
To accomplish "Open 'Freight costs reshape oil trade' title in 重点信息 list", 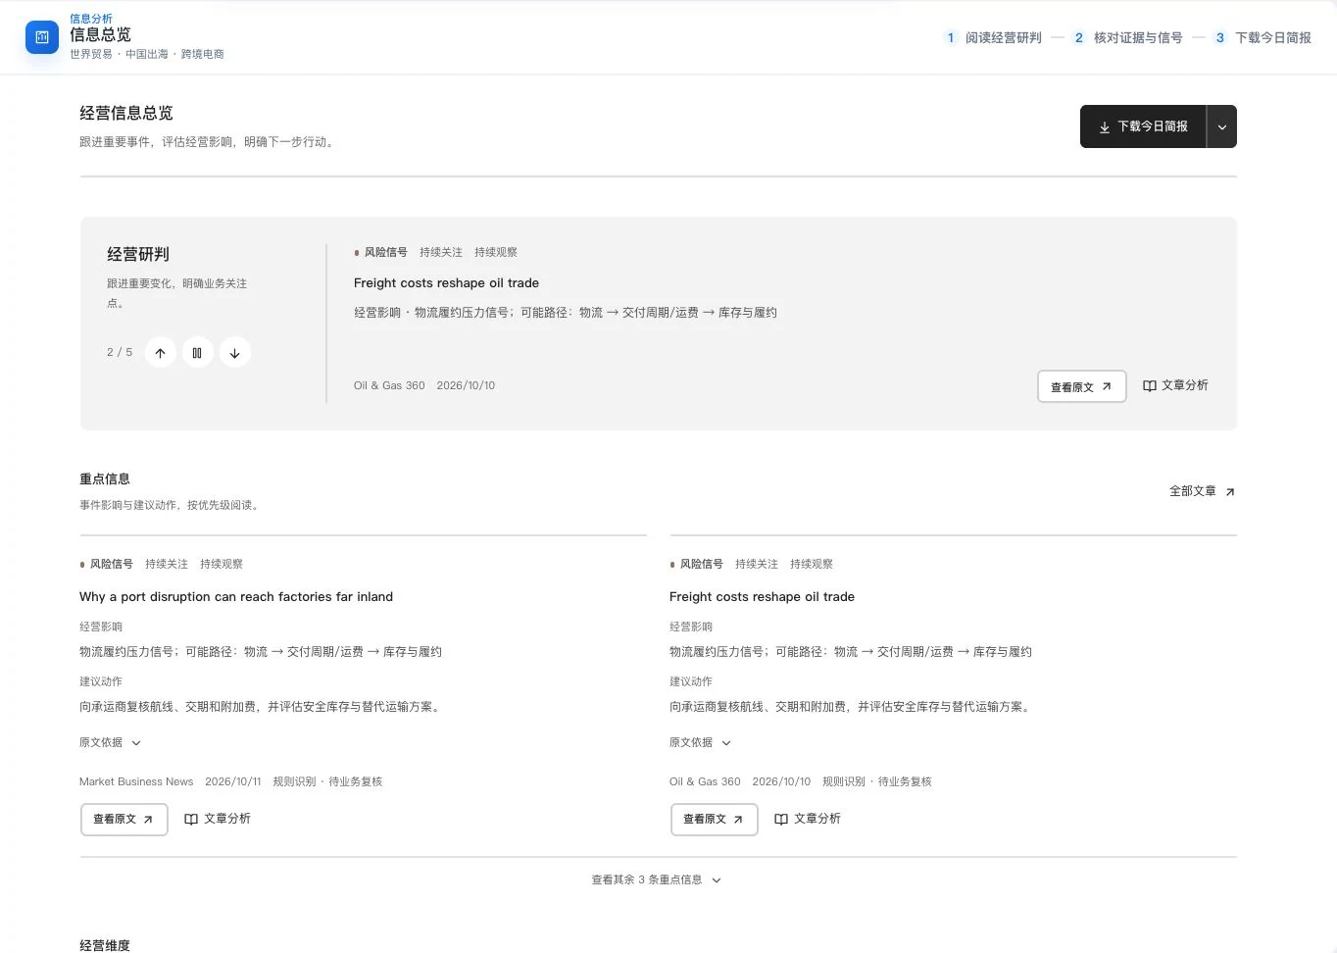I will point(762,596).
